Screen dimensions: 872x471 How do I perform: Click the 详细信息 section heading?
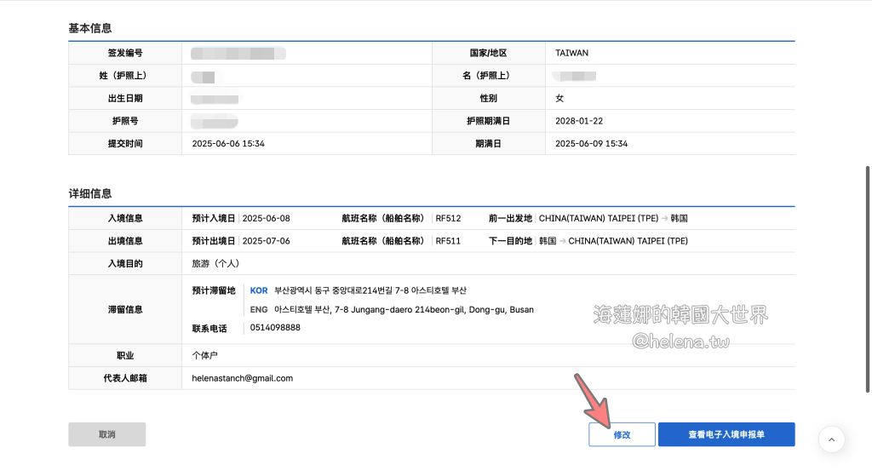(x=90, y=193)
